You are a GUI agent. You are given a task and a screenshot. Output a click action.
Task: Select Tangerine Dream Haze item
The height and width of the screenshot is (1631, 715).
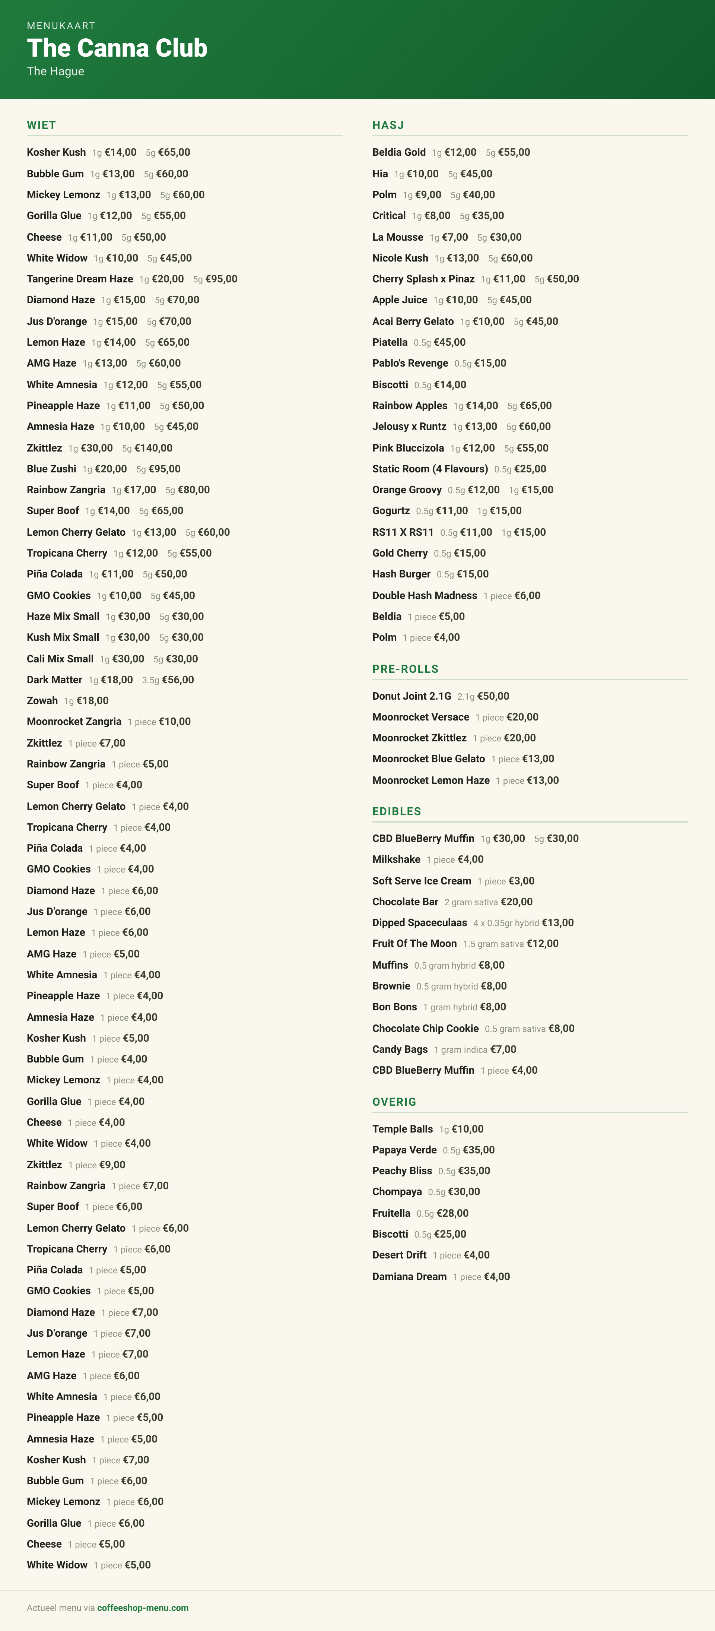132,279
